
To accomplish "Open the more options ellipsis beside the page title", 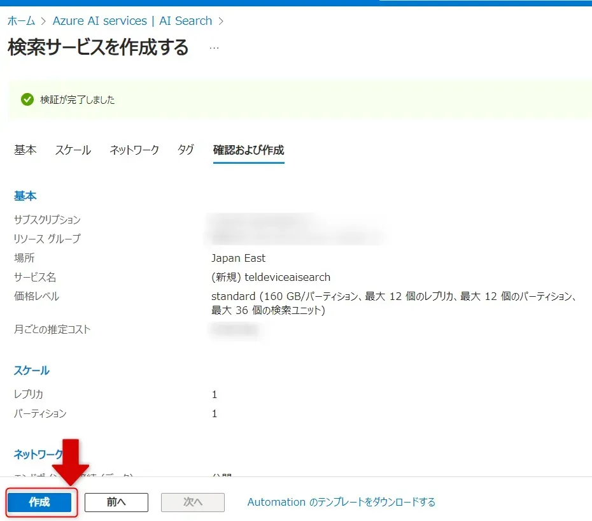I will pyautogui.click(x=214, y=48).
